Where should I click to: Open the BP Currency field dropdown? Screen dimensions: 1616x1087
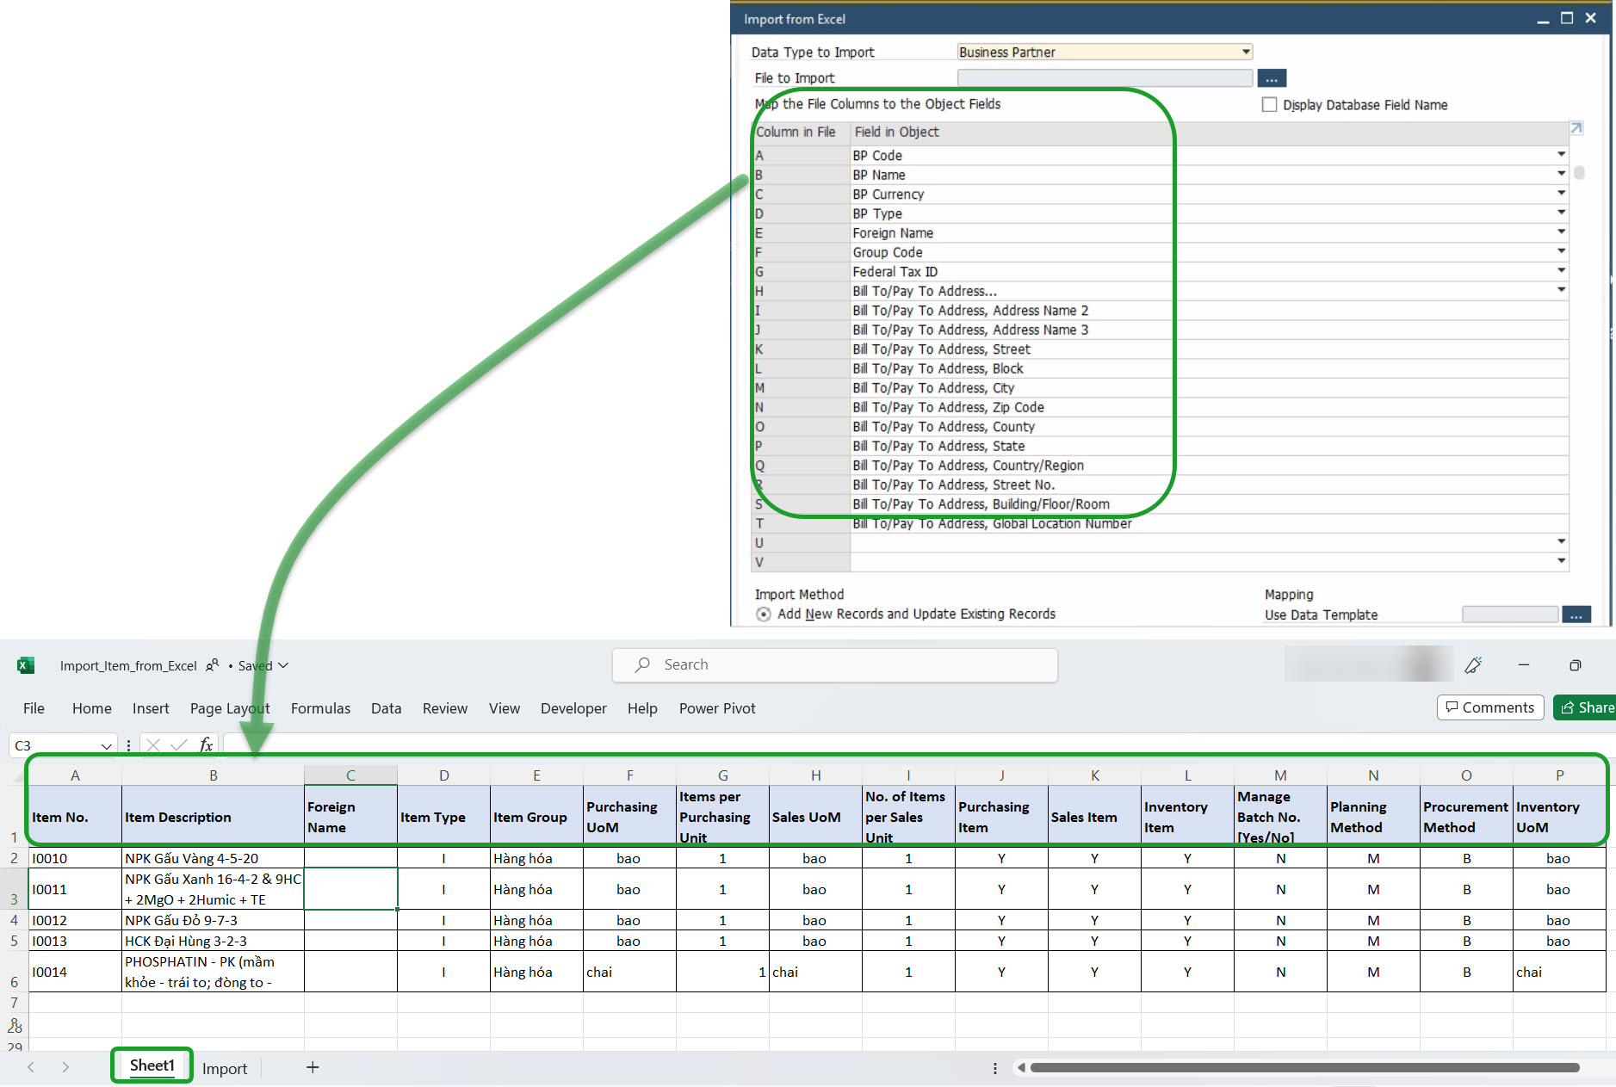click(x=1561, y=194)
